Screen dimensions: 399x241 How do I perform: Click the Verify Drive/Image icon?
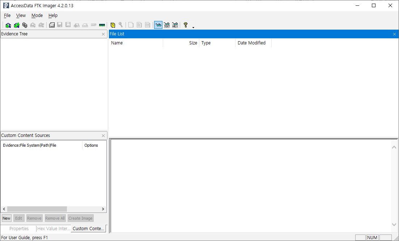point(93,25)
